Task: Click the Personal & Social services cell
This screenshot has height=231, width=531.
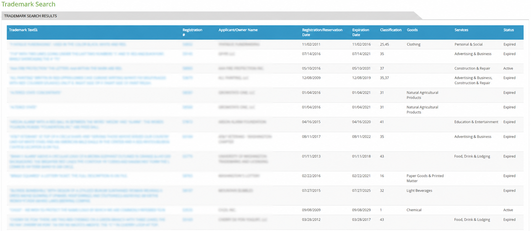Action: coord(468,44)
